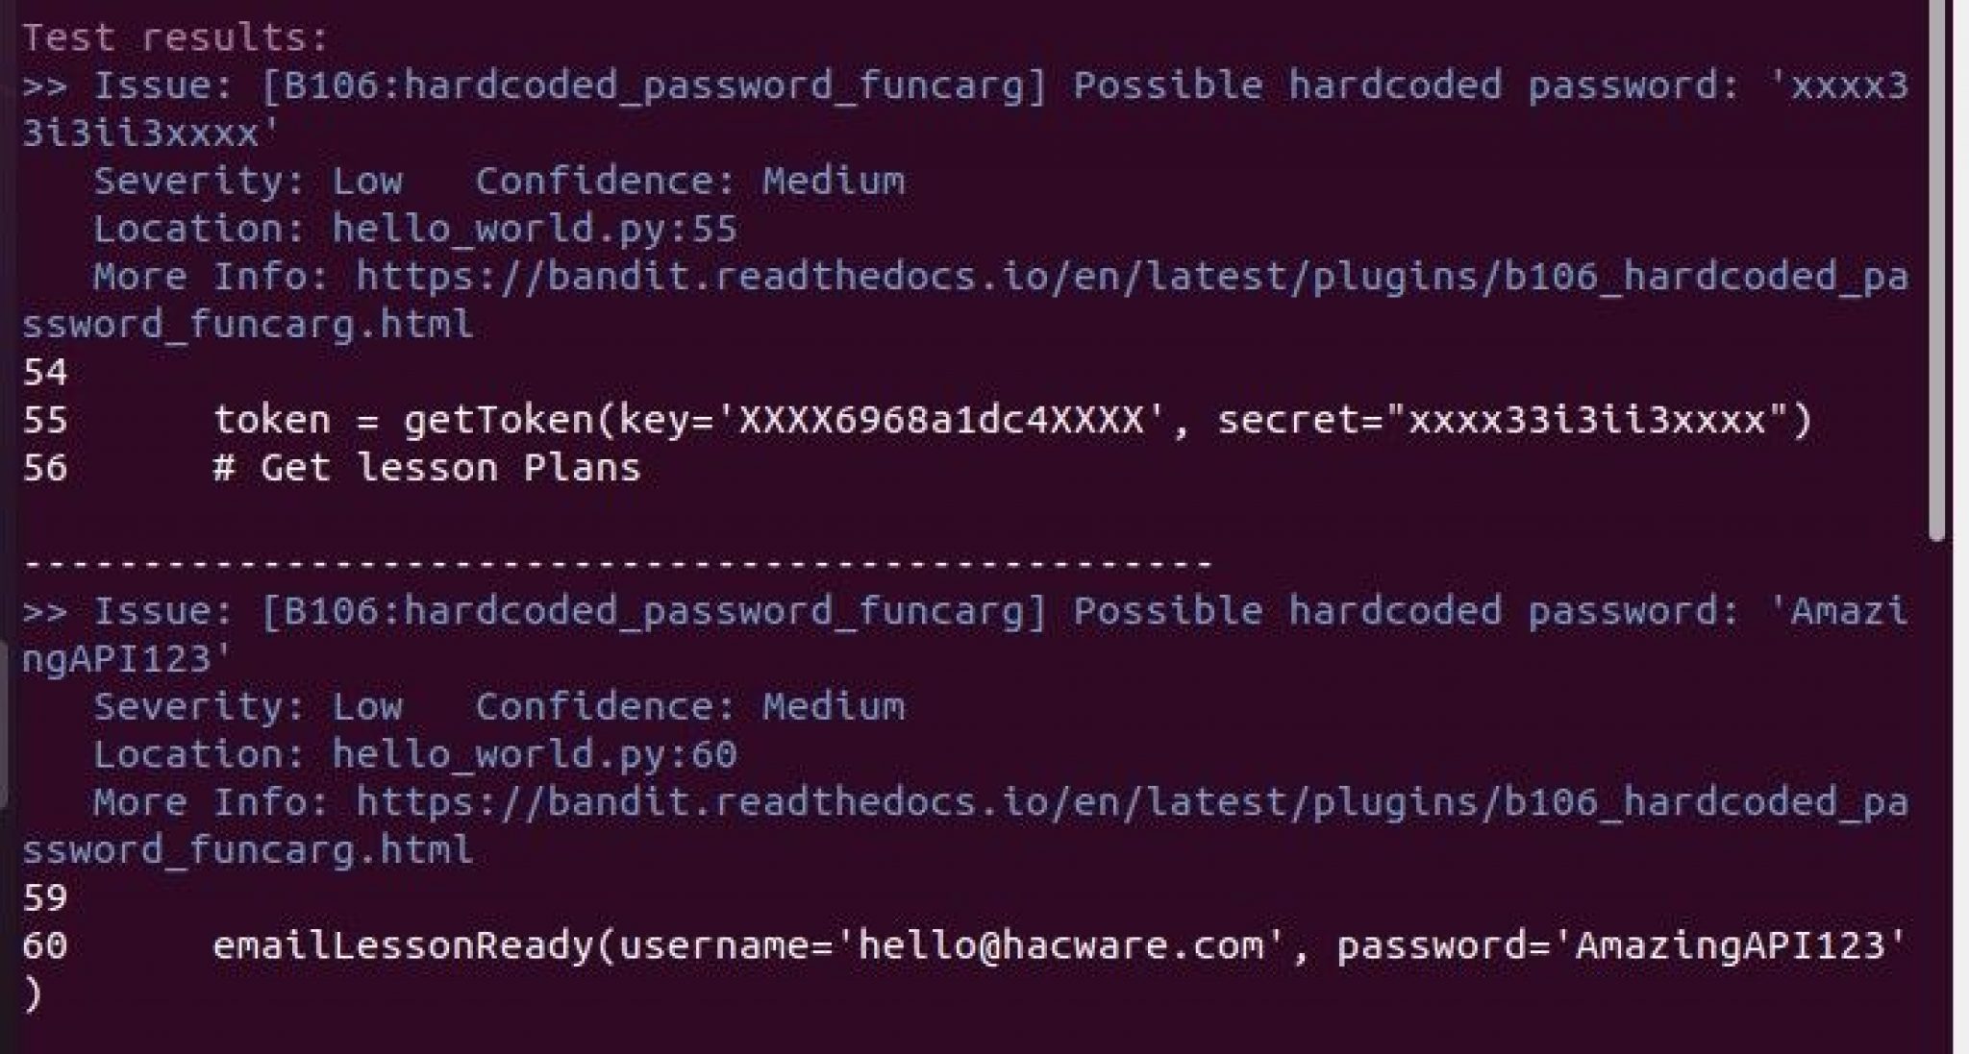The width and height of the screenshot is (1969, 1054).
Task: Click the dashed separator line between issues
Action: click(617, 564)
